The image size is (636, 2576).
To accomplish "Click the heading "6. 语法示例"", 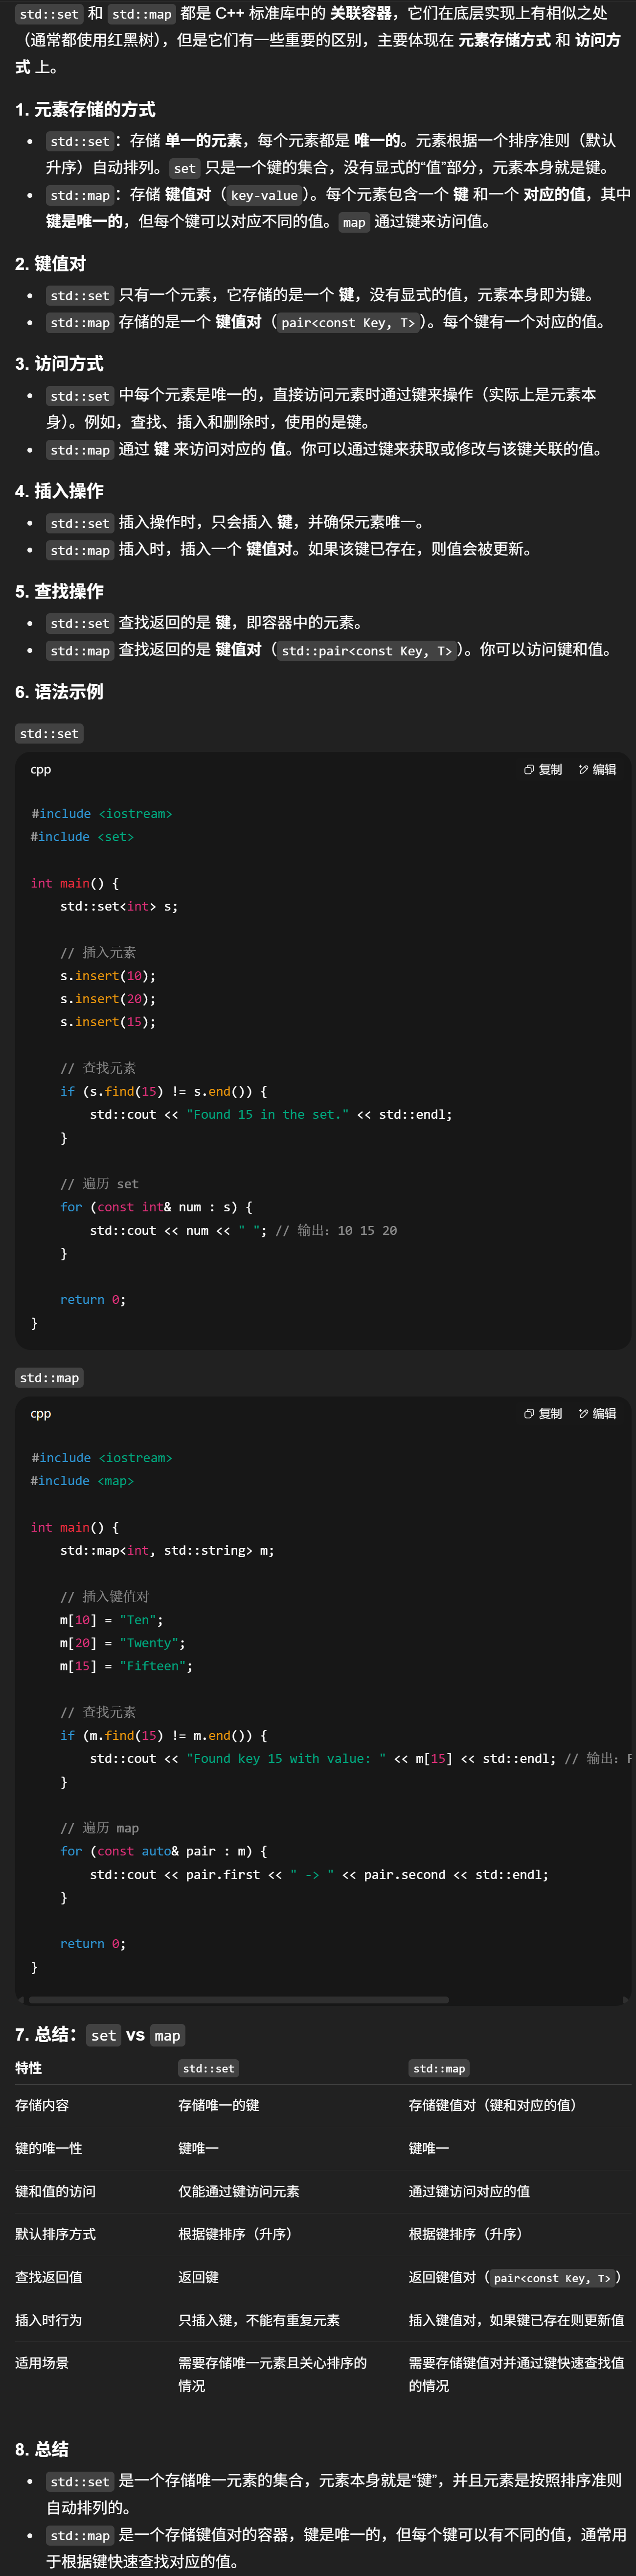I will [59, 691].
